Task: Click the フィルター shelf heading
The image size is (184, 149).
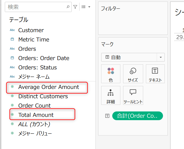Action: click(x=110, y=9)
